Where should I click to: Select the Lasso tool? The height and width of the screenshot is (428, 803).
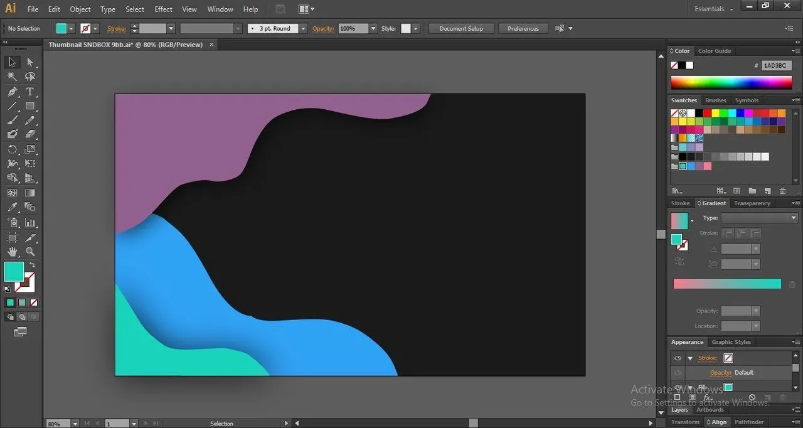(x=30, y=77)
